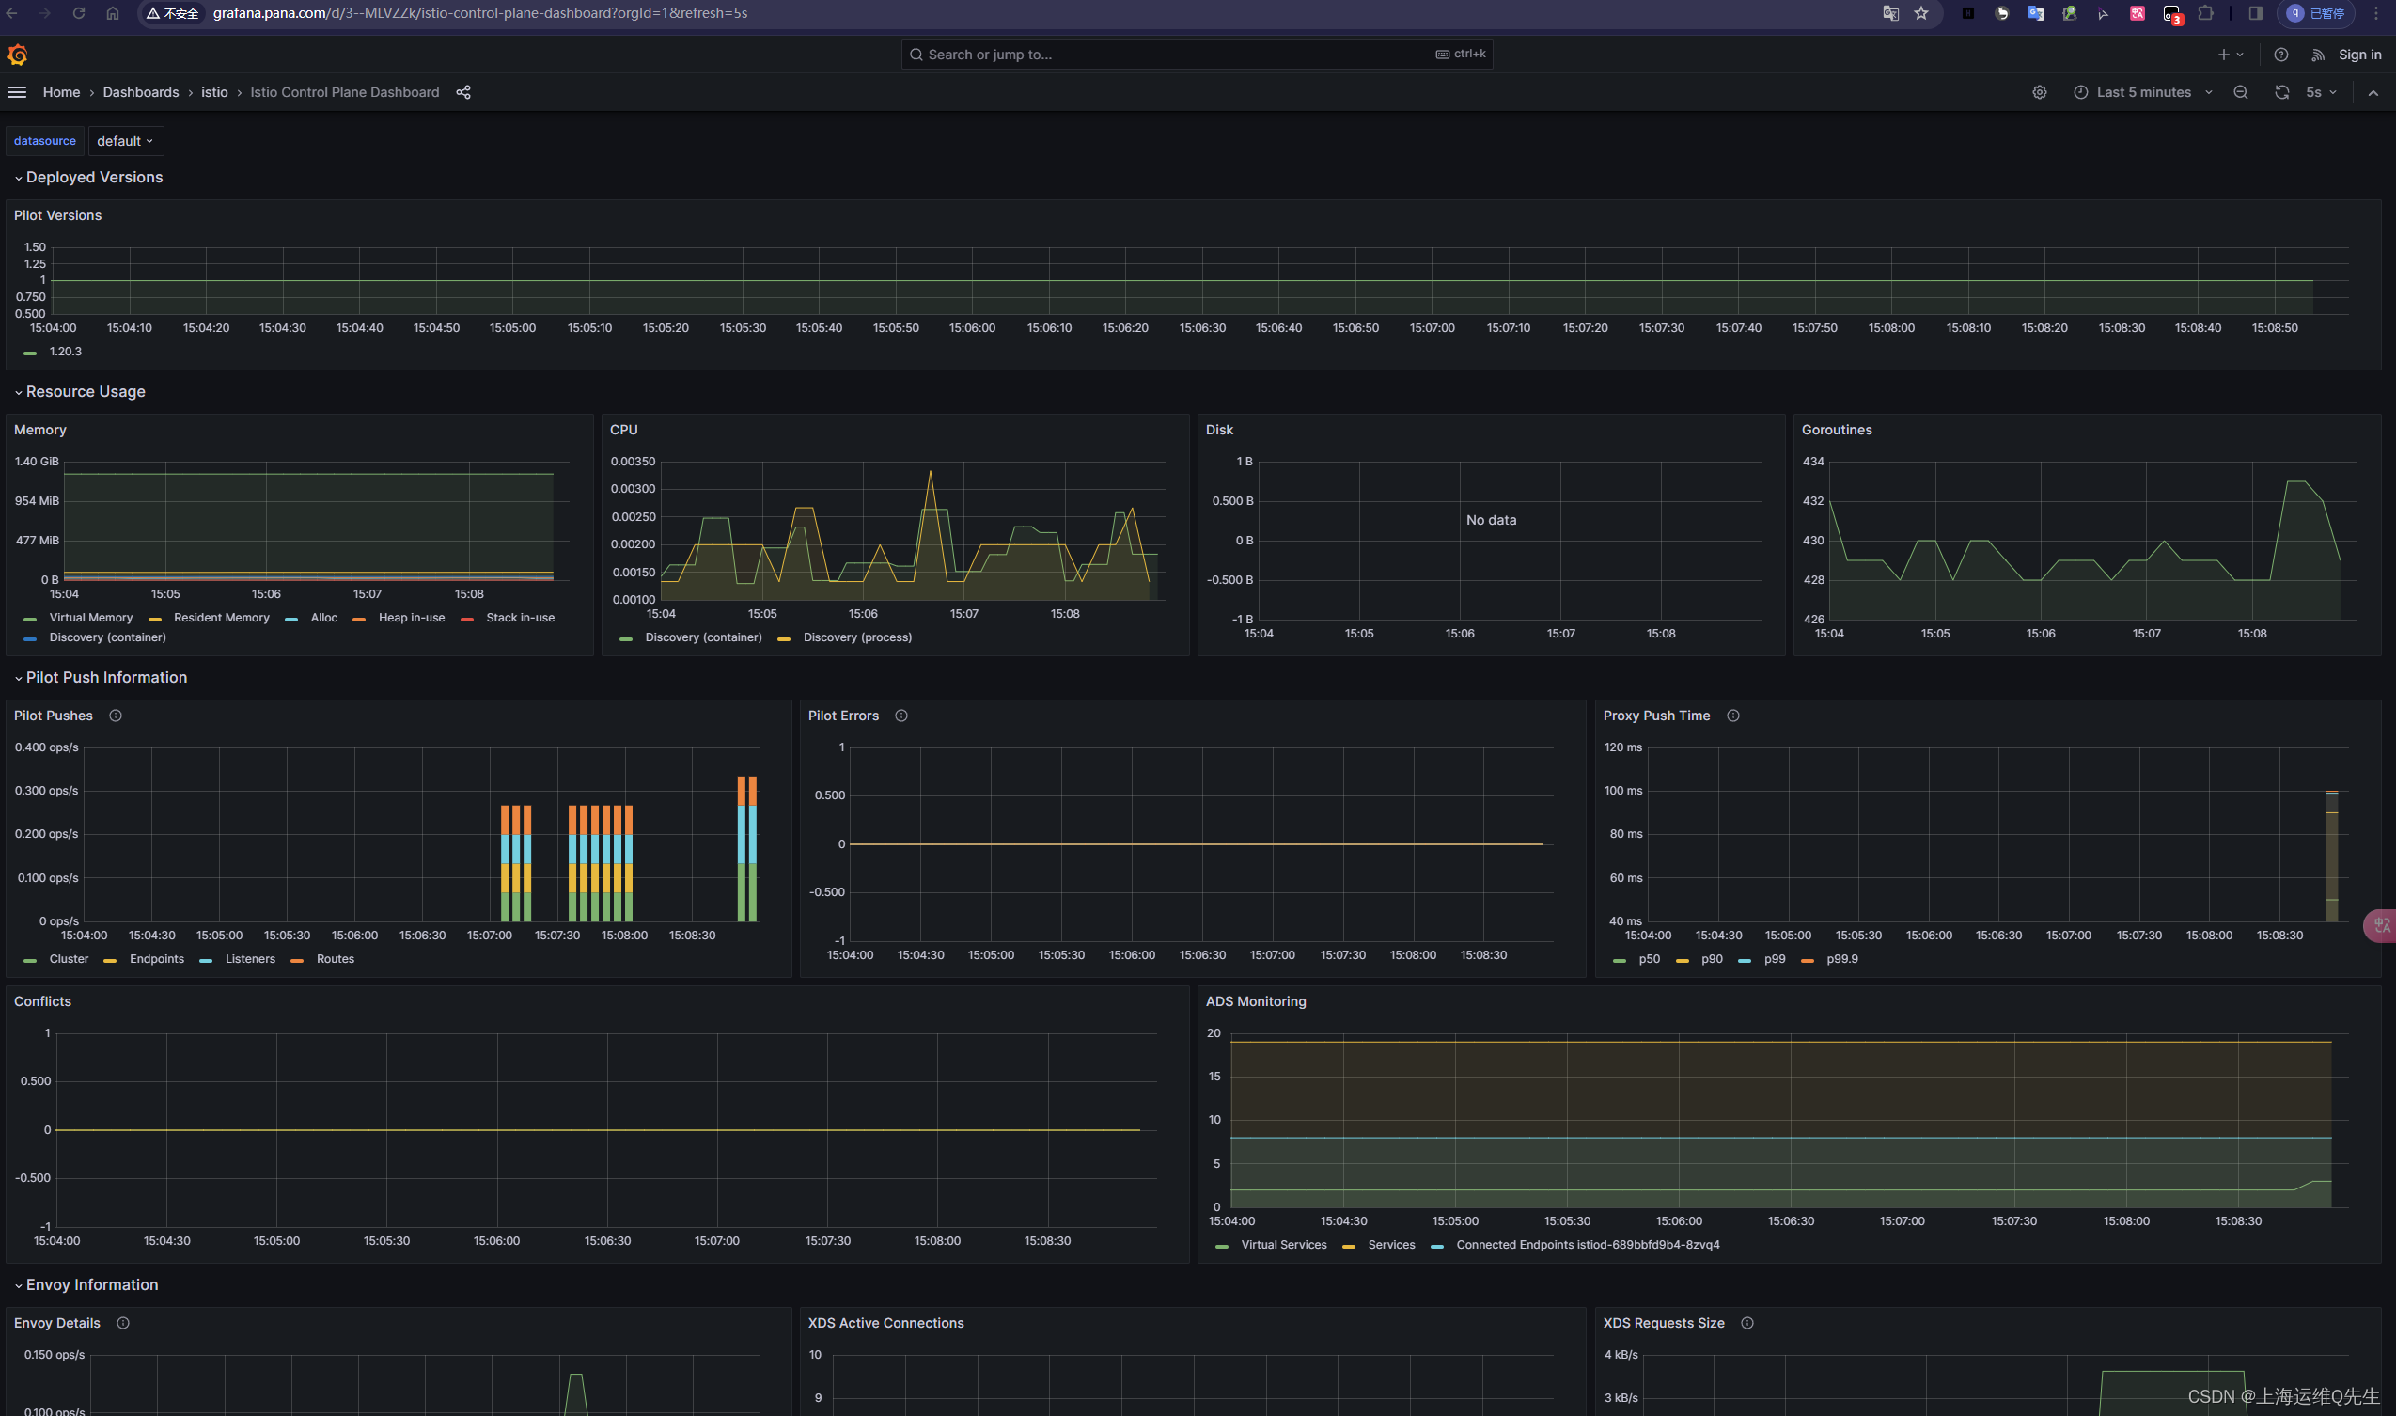The image size is (2396, 1416).
Task: Open the hamburger sidebar menu
Action: click(x=17, y=92)
